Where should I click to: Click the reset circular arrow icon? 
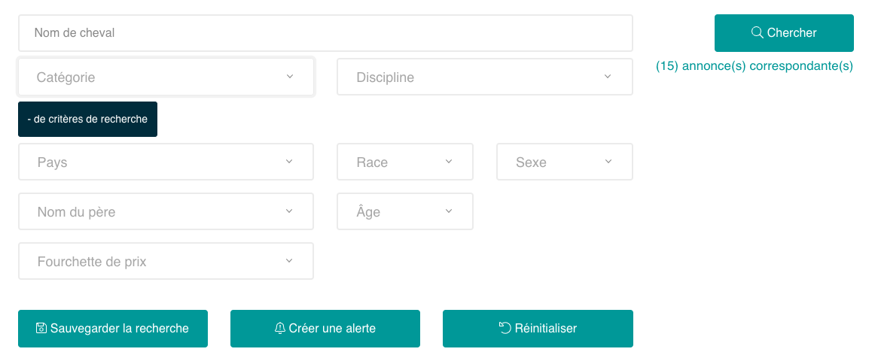click(x=505, y=328)
